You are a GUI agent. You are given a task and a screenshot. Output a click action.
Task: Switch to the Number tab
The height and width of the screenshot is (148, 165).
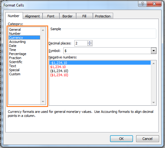click(14, 16)
